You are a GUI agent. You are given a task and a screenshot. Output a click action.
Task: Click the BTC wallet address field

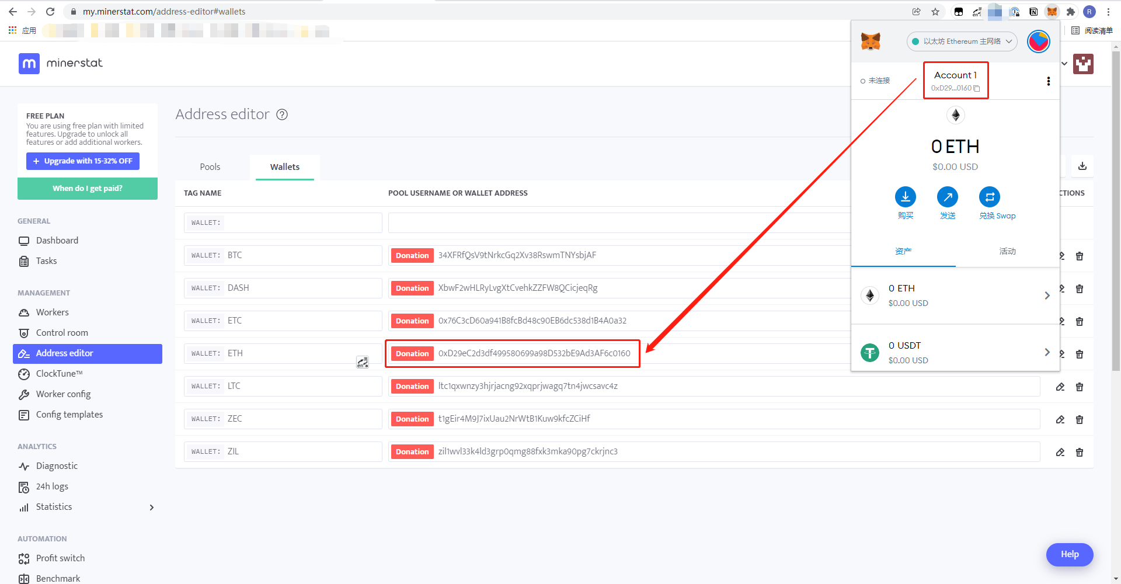click(619, 255)
